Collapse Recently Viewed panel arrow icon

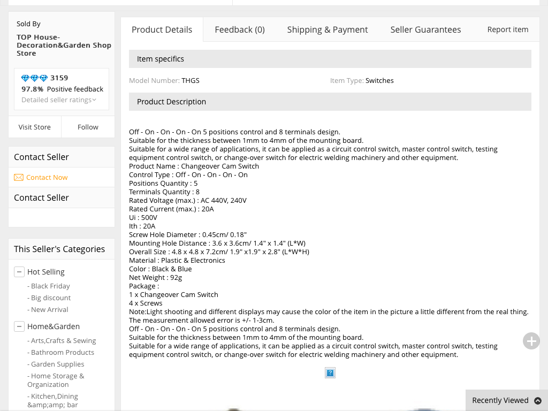pos(538,401)
